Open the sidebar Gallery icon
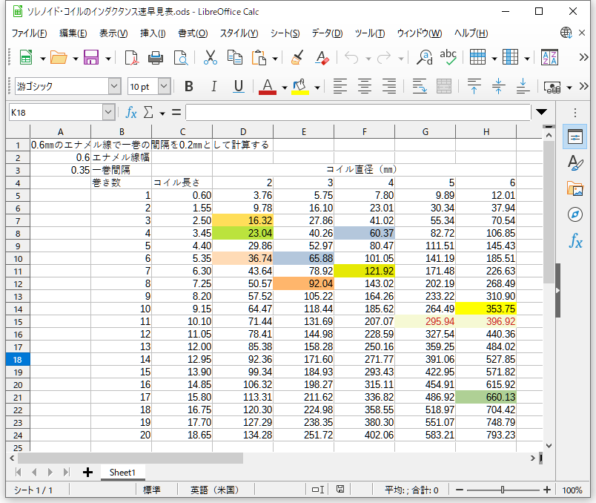This screenshot has width=596, height=503. coord(575,188)
